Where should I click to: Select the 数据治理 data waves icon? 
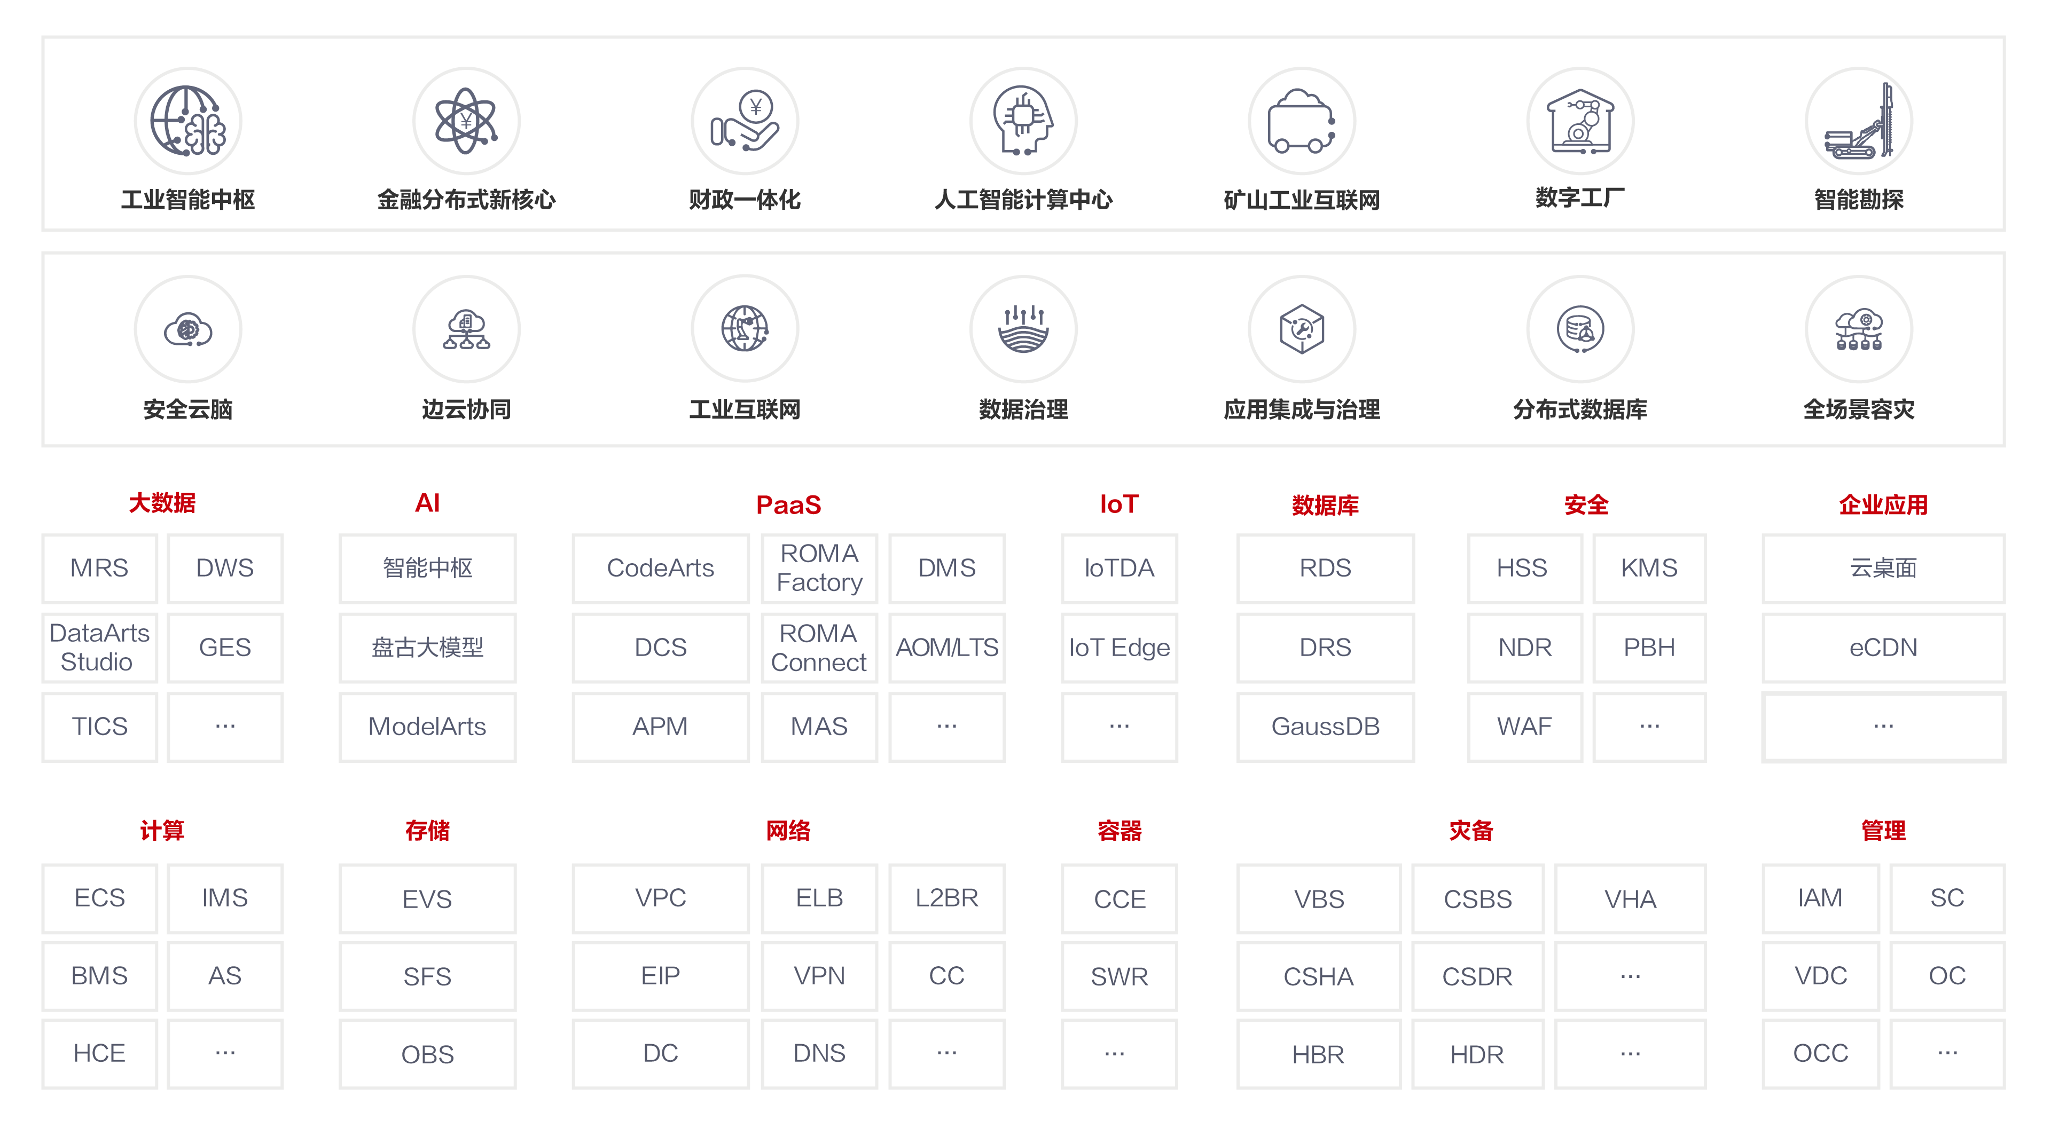pos(1023,328)
